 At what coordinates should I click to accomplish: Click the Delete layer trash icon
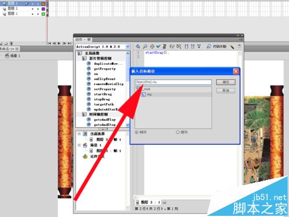(11, 43)
